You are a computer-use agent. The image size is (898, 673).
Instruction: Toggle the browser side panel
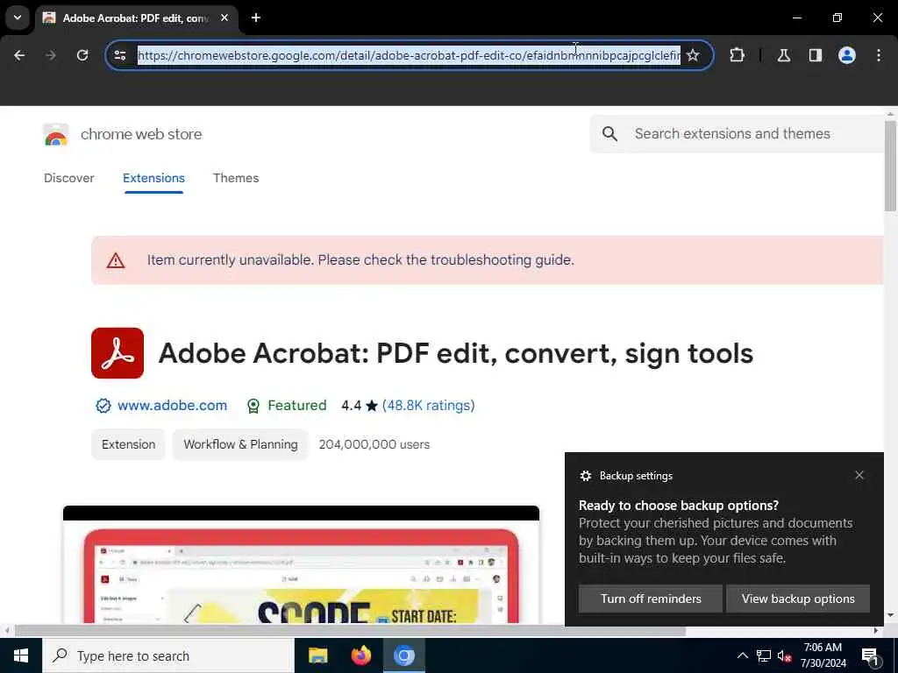[x=816, y=55]
